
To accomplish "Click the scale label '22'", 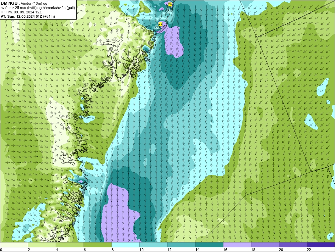I will coord(309,250).
